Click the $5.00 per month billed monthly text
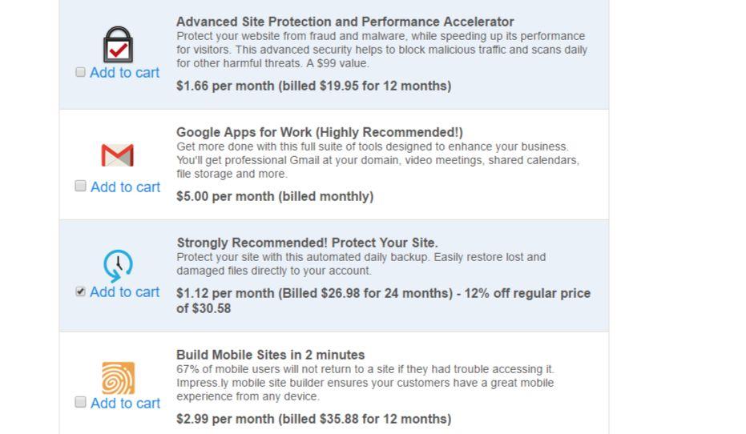Screen dimensions: 746x434 (275, 196)
